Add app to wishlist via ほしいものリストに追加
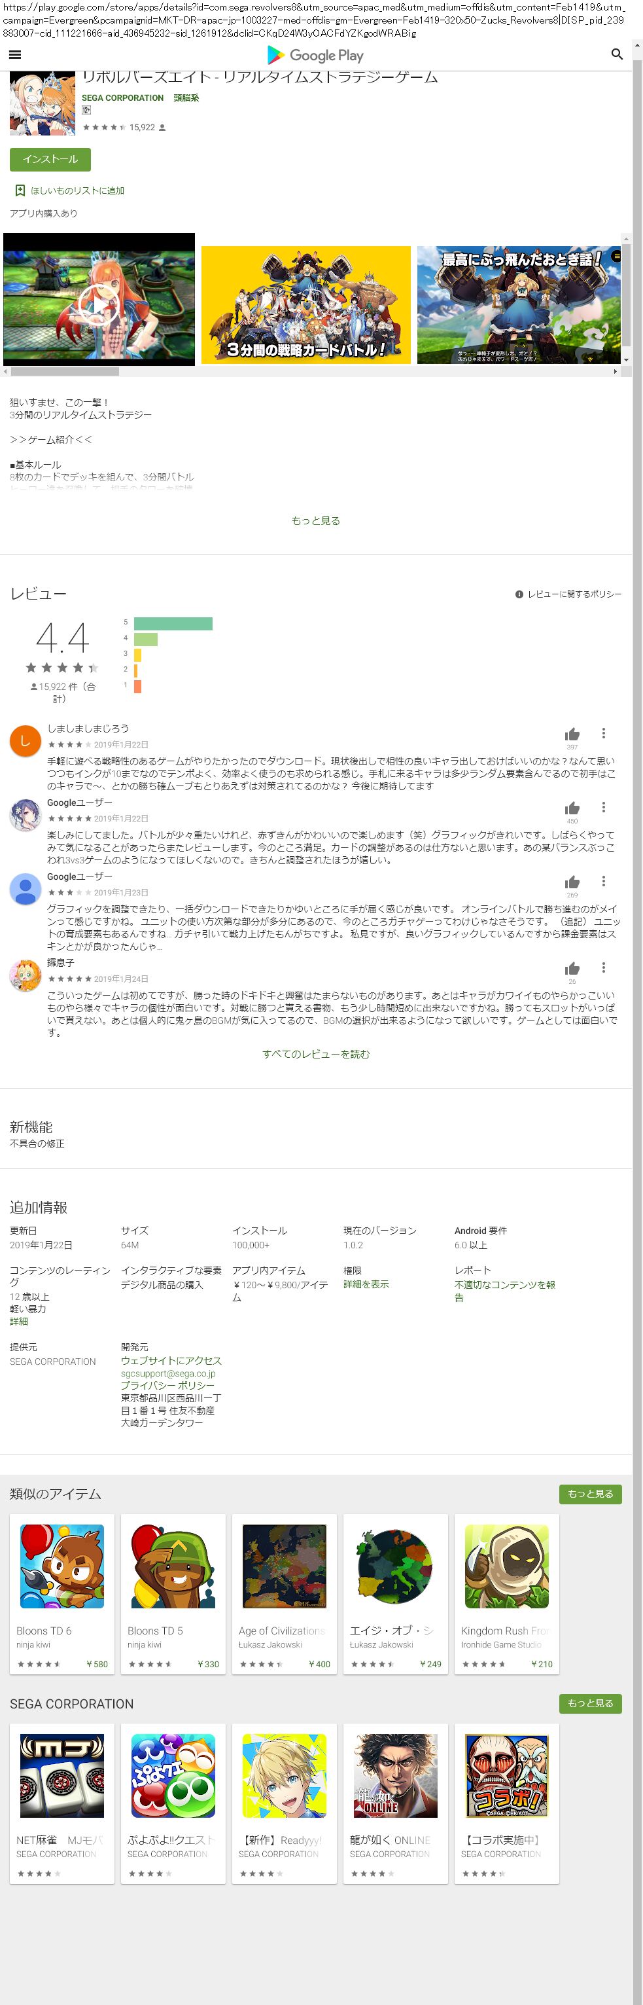This screenshot has width=643, height=2005. tap(70, 190)
